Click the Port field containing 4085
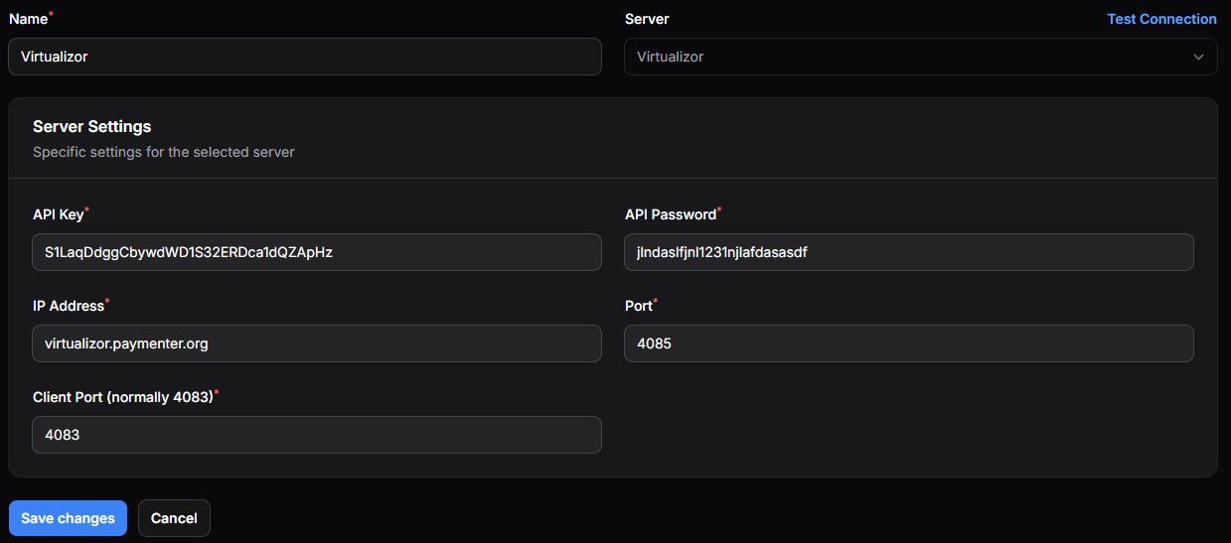Image resolution: width=1231 pixels, height=543 pixels. coord(908,343)
